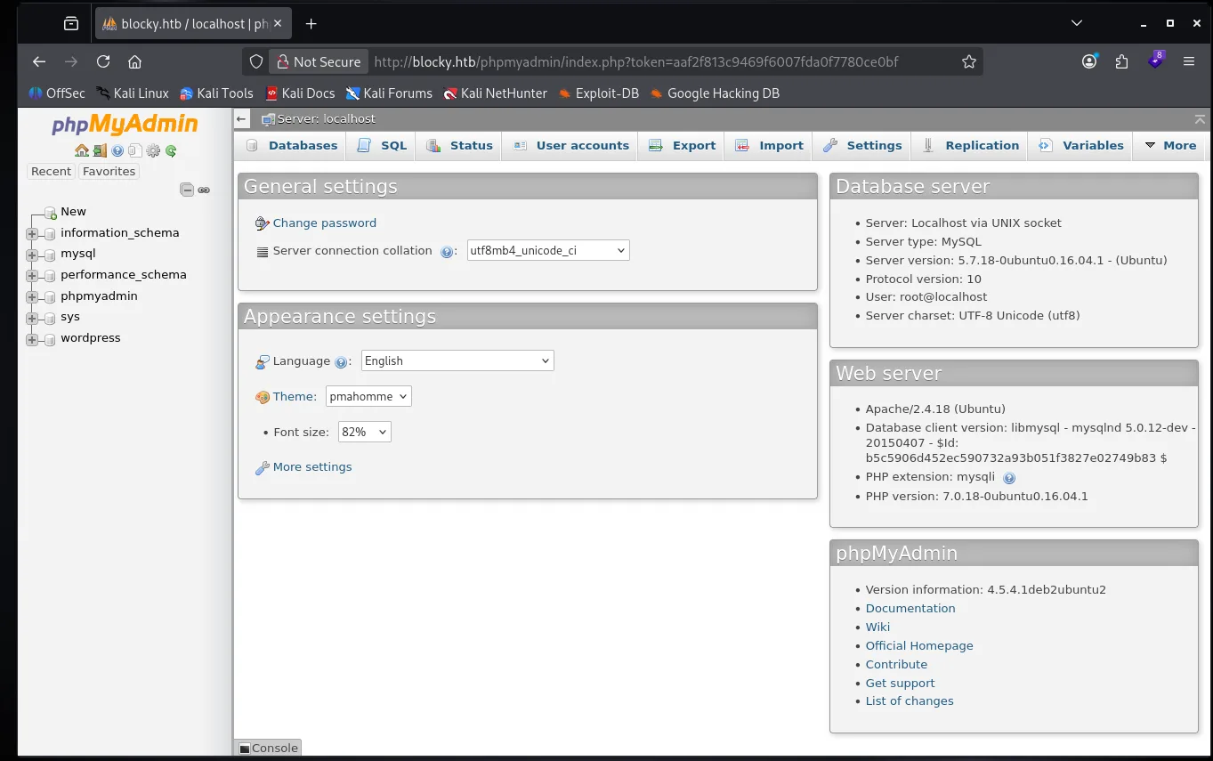Reload navigation panel with green arrow icon
The image size is (1213, 761).
[171, 151]
